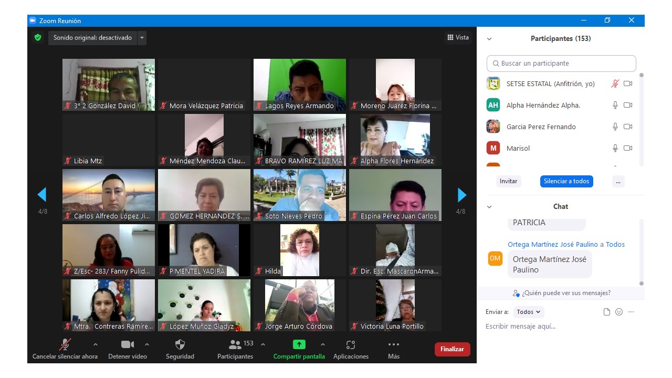This screenshot has height=378, width=672.
Task: Click the red M avatar of Marisol
Action: point(493,148)
